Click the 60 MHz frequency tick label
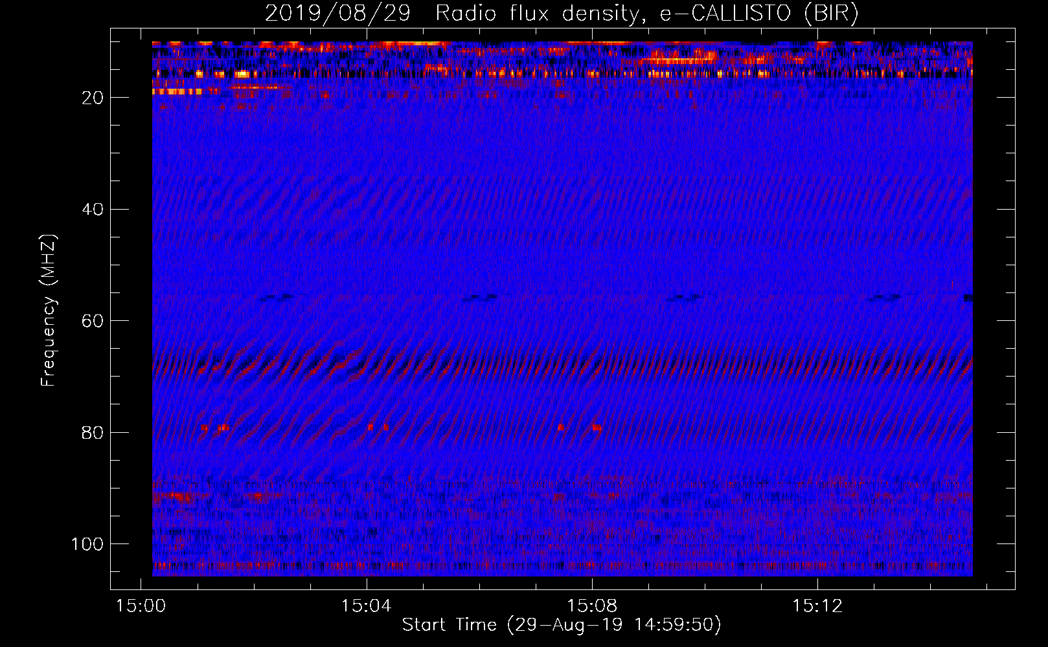 tap(93, 322)
